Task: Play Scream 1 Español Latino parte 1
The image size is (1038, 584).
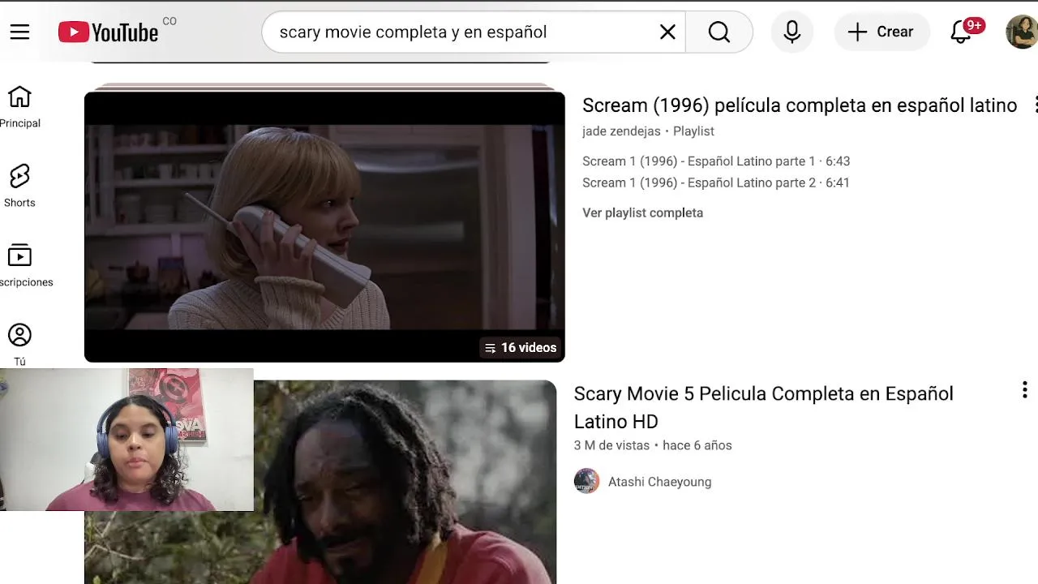Action: (716, 161)
